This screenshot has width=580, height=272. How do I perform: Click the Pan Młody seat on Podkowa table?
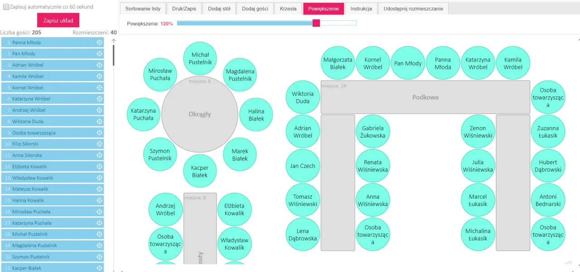click(x=408, y=63)
